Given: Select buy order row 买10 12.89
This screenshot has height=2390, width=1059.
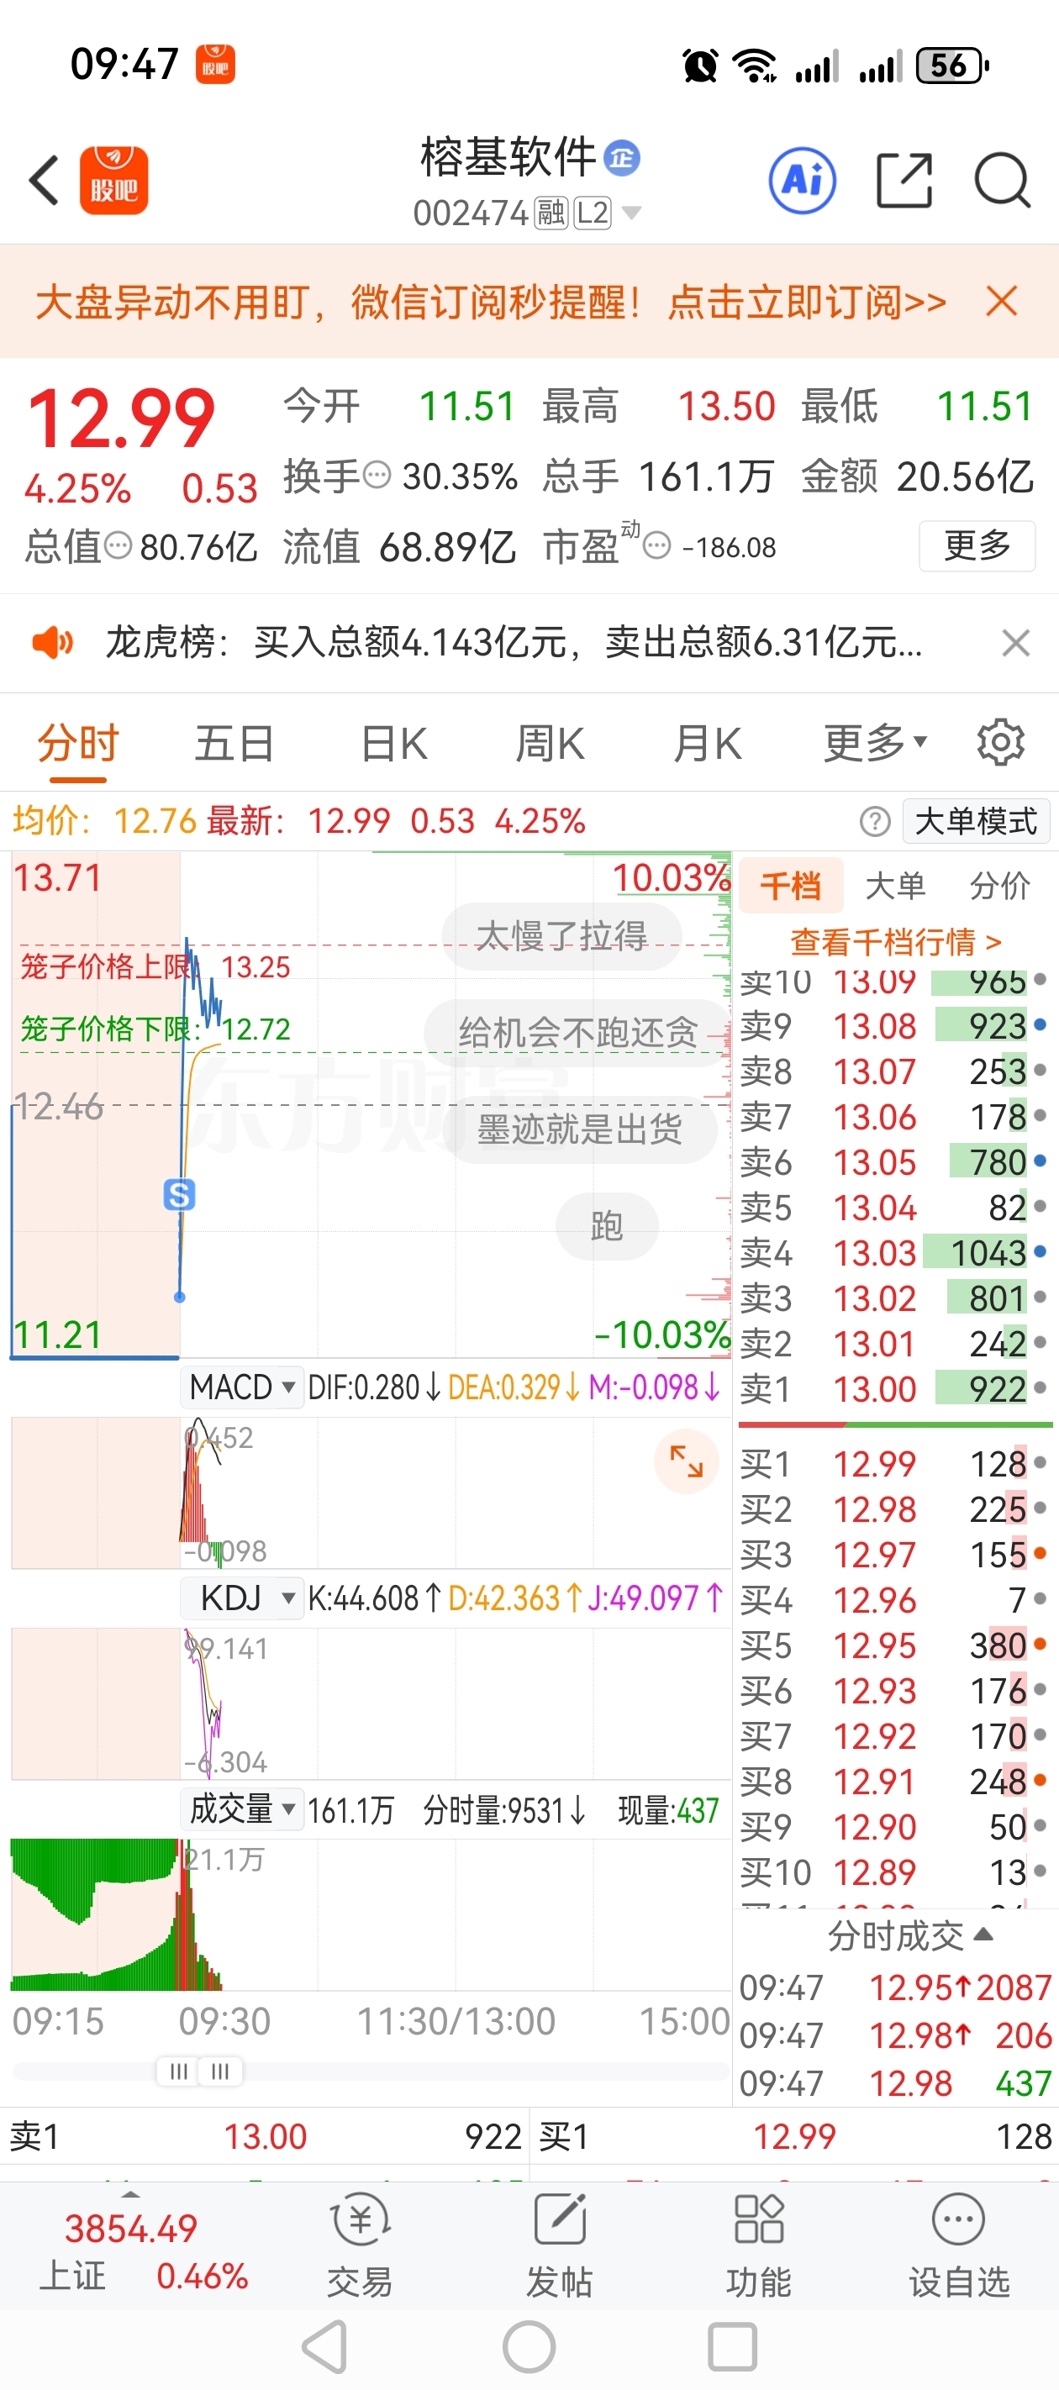Looking at the screenshot, I should pyautogui.click(x=895, y=1872).
